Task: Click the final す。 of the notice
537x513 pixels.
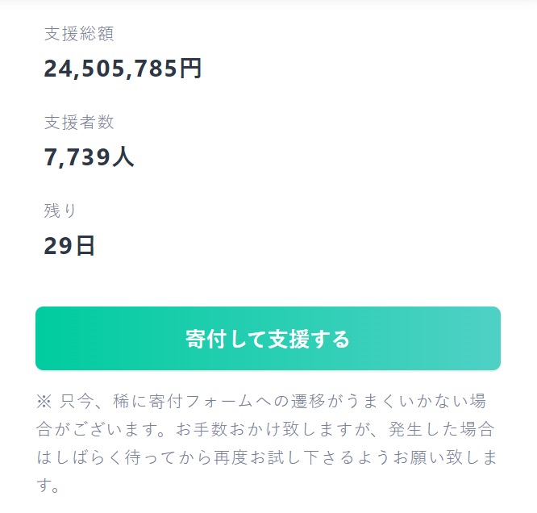Action: pyautogui.click(x=48, y=486)
